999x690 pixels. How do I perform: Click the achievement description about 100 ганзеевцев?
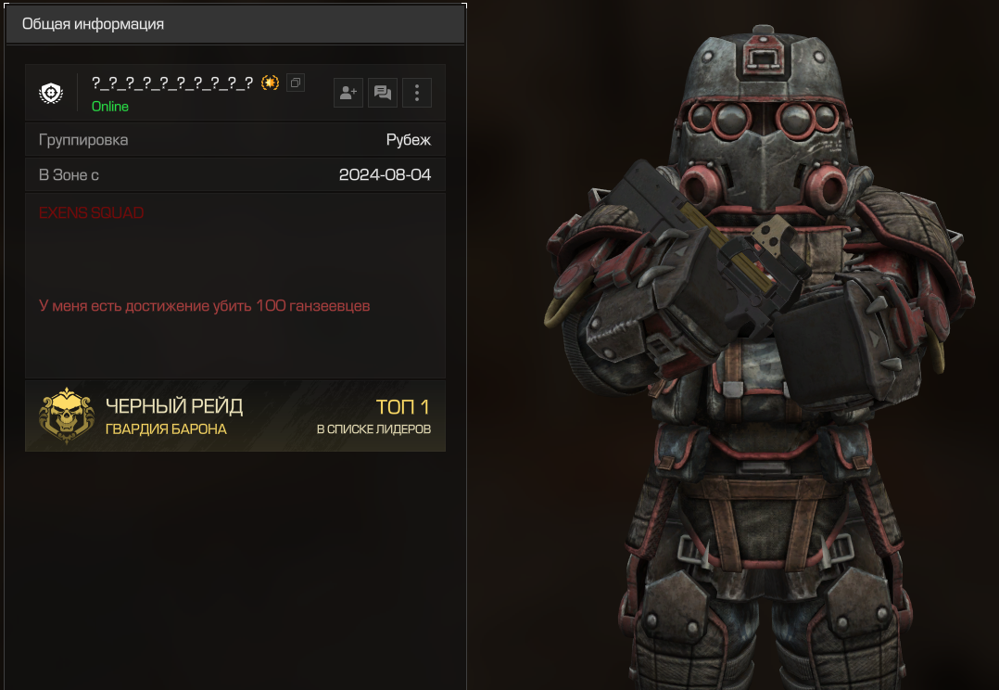[205, 306]
